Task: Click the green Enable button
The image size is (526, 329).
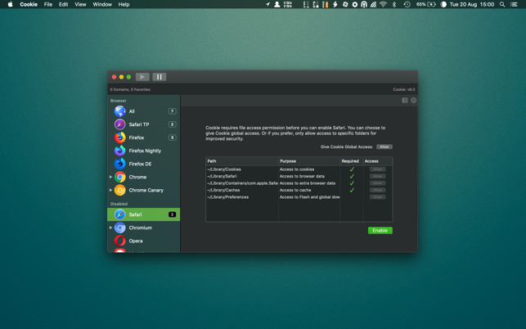Action: 380,231
